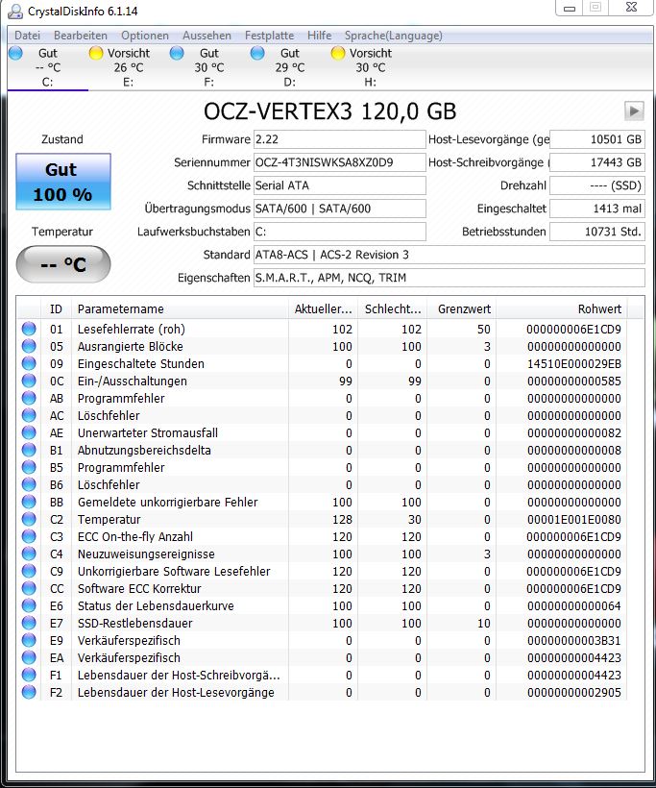Click status orb of SSD-Restlebensdauer row

click(x=29, y=623)
